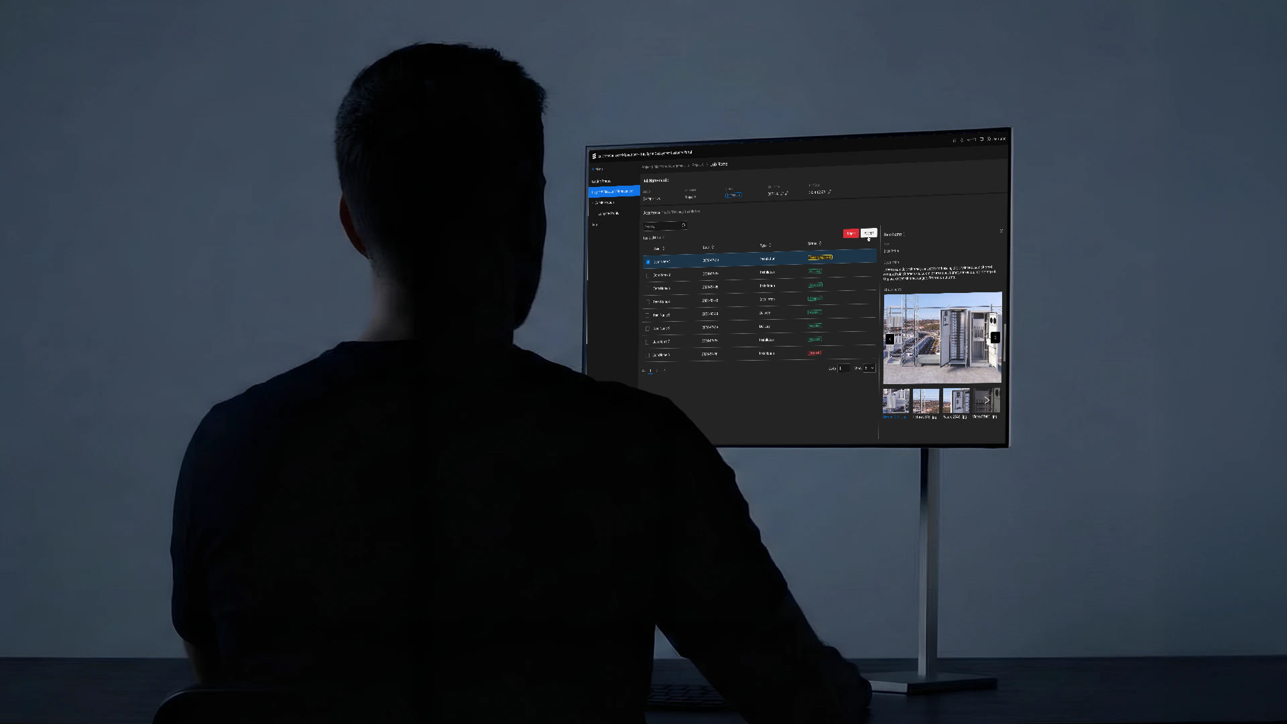Tick checkbox of the second table row

click(648, 276)
